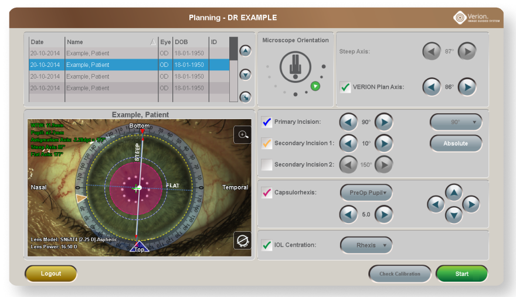
Task: Click the Date column header
Action: click(x=46, y=42)
